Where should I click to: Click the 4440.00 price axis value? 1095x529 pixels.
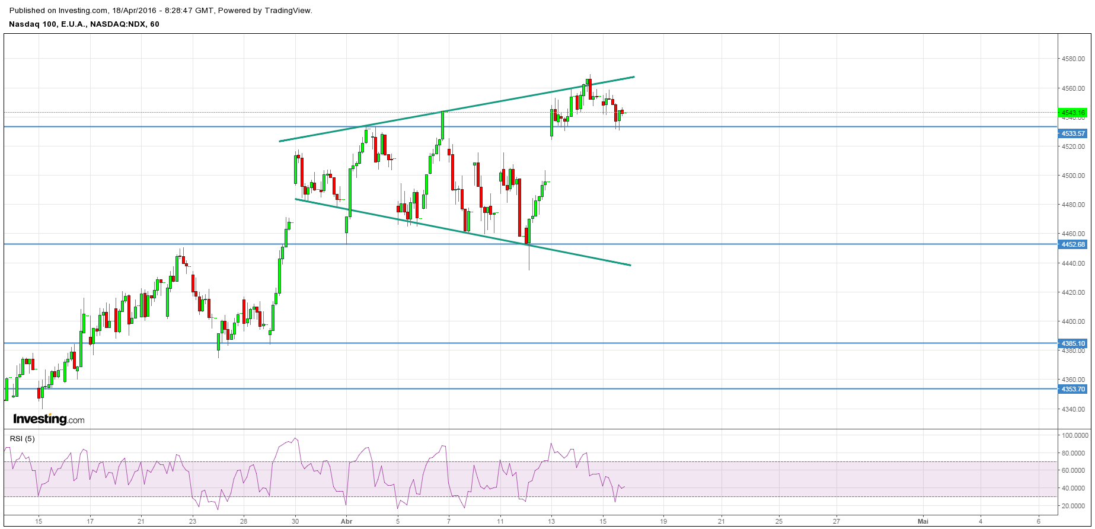click(1074, 263)
